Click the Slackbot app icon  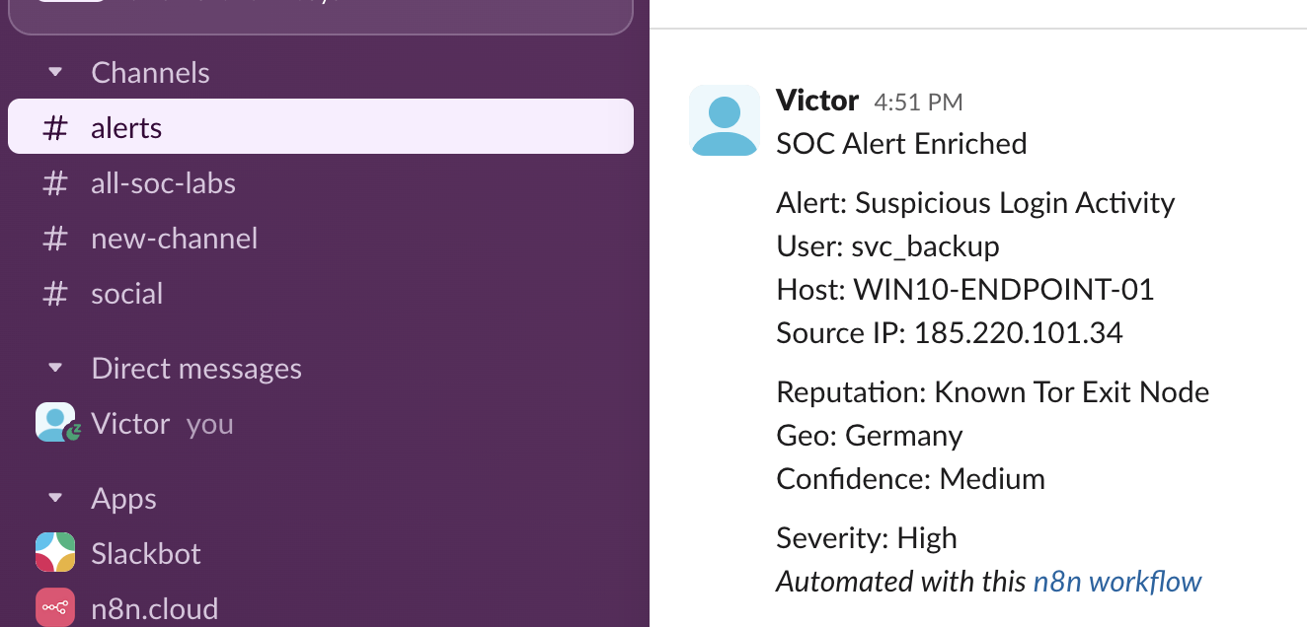pyautogui.click(x=54, y=552)
